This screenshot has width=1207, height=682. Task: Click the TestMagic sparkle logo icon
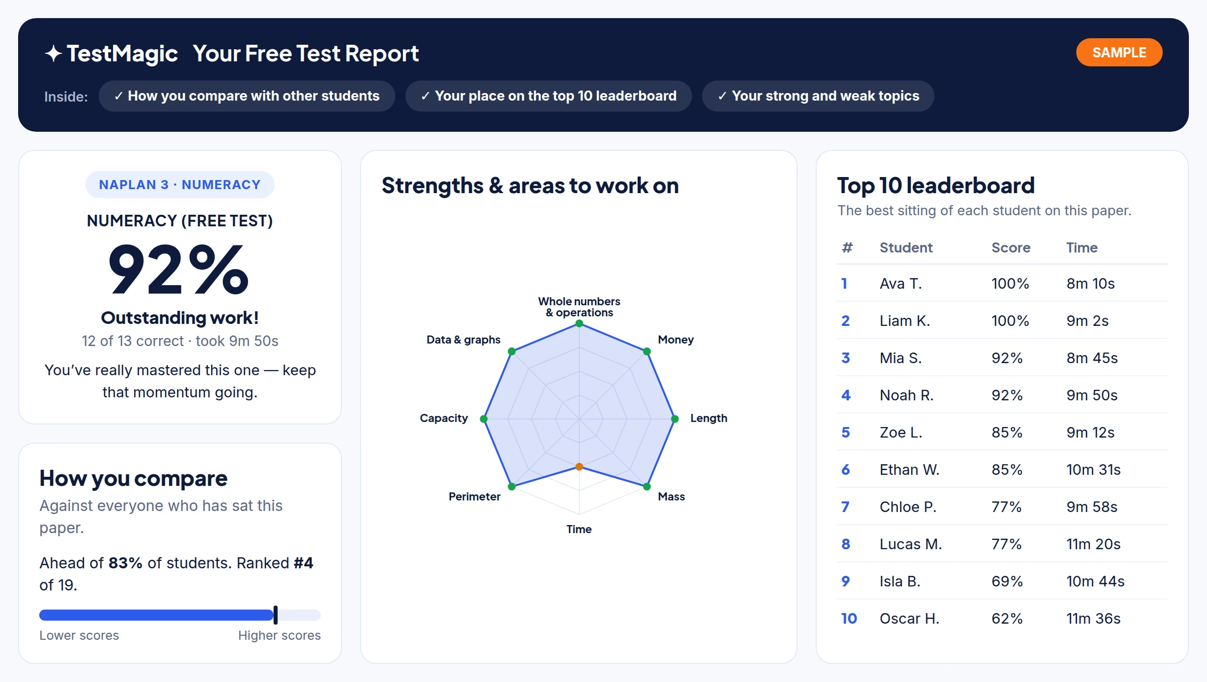53,53
